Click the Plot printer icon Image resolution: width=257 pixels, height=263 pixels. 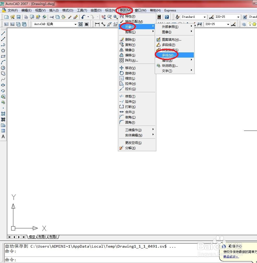(26, 17)
